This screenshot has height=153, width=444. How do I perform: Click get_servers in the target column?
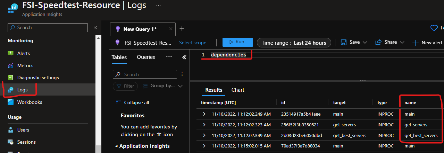344,125
